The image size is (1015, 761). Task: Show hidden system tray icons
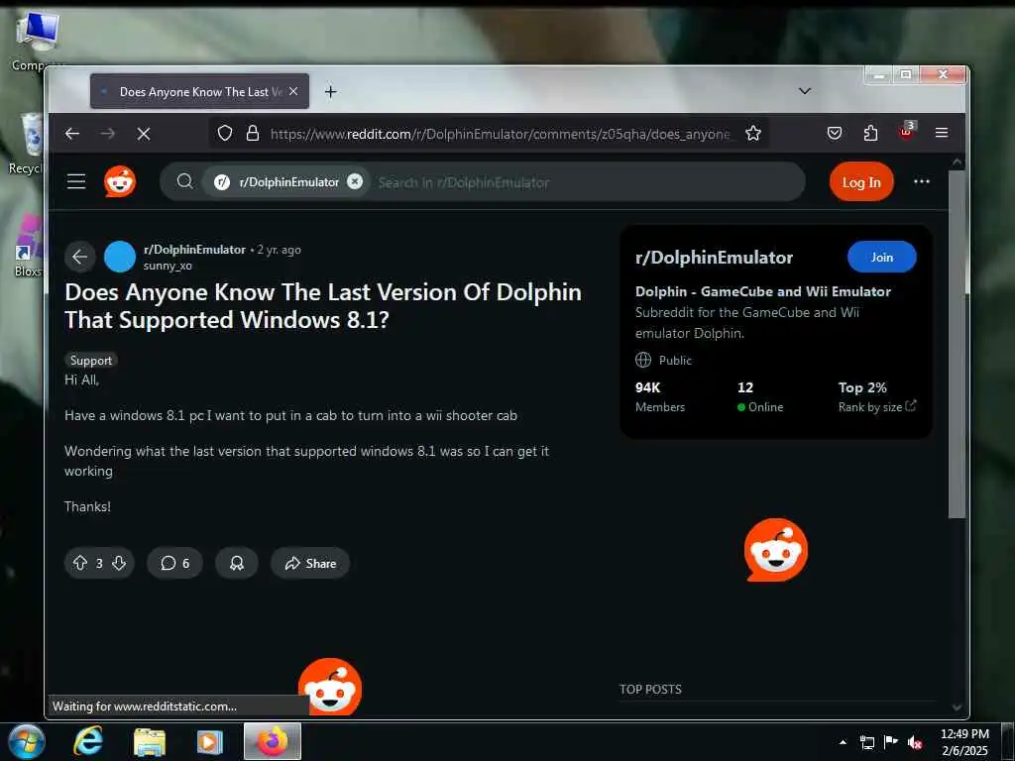coord(843,742)
